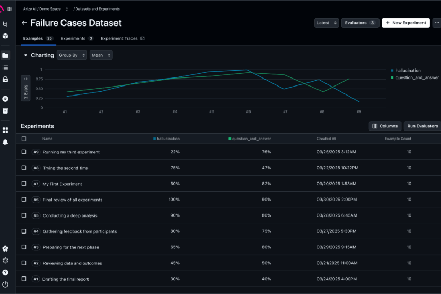Check the box for Running my third experiment
Viewport: 441px width, 294px height.
[x=24, y=152]
